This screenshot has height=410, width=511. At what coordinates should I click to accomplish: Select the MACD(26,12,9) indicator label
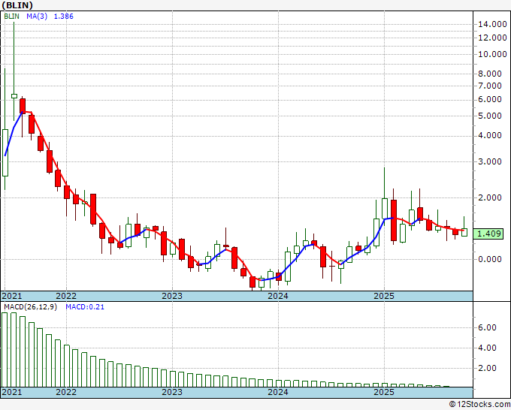coord(30,306)
